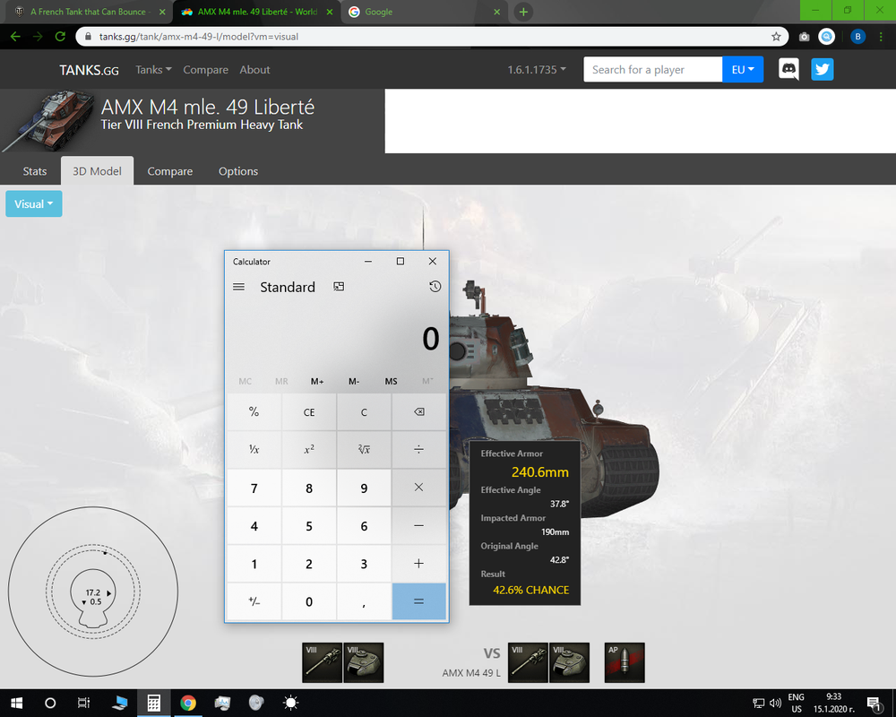Bookmark this page with the star icon
Viewport: 896px width, 717px height.
coord(776,37)
